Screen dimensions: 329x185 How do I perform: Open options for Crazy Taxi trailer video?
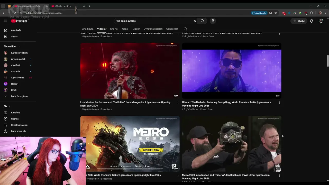[178, 34]
